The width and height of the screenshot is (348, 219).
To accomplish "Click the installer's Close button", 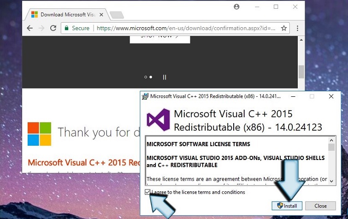I will pyautogui.click(x=320, y=206).
